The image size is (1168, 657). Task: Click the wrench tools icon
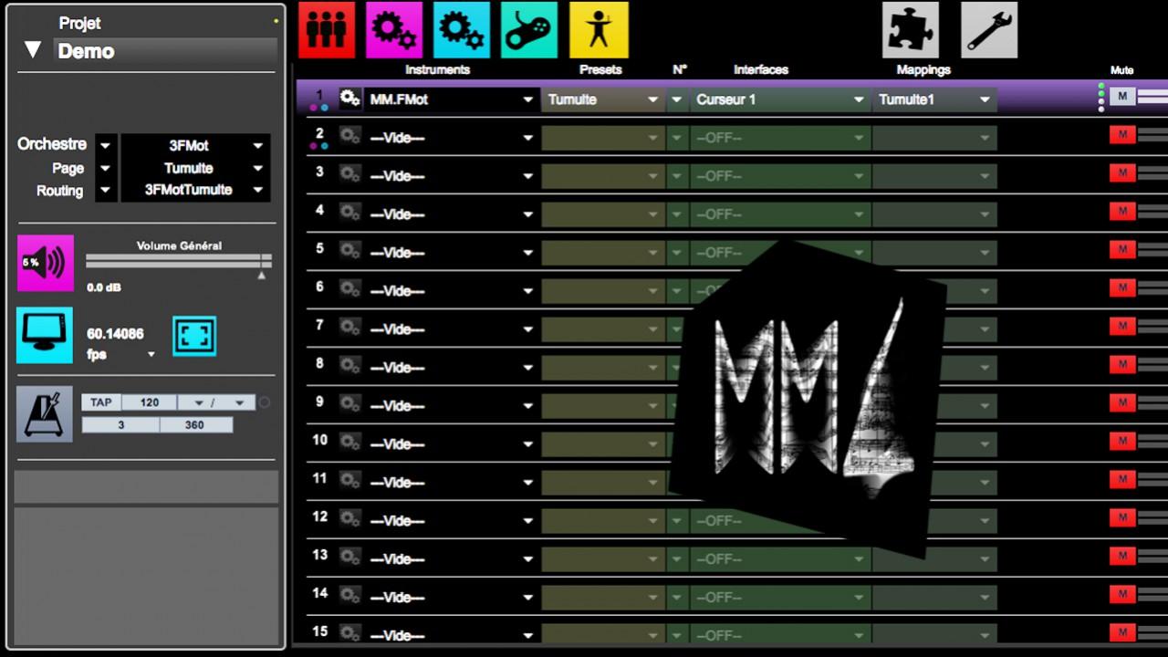[x=989, y=30]
